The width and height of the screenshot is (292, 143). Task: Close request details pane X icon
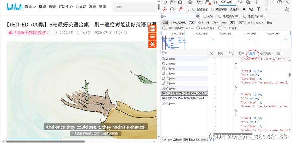click(x=212, y=54)
